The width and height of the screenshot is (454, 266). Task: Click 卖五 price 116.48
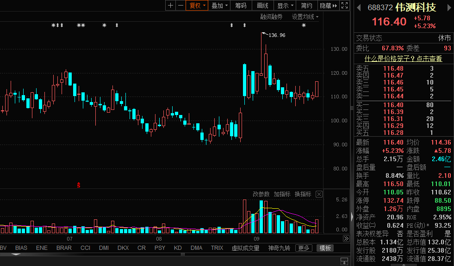click(393, 68)
